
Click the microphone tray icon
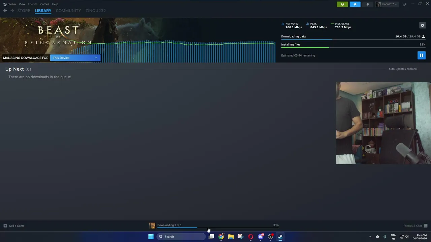coord(385,237)
